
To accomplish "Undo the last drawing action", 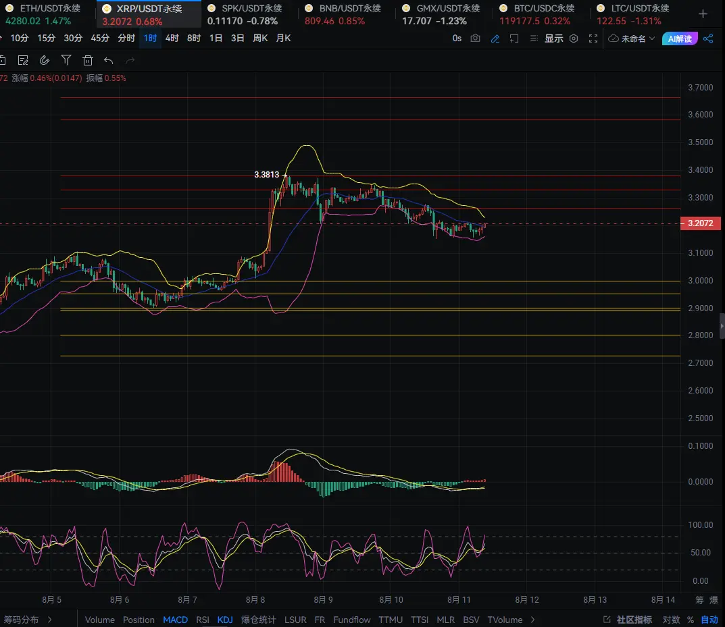I will [x=109, y=61].
